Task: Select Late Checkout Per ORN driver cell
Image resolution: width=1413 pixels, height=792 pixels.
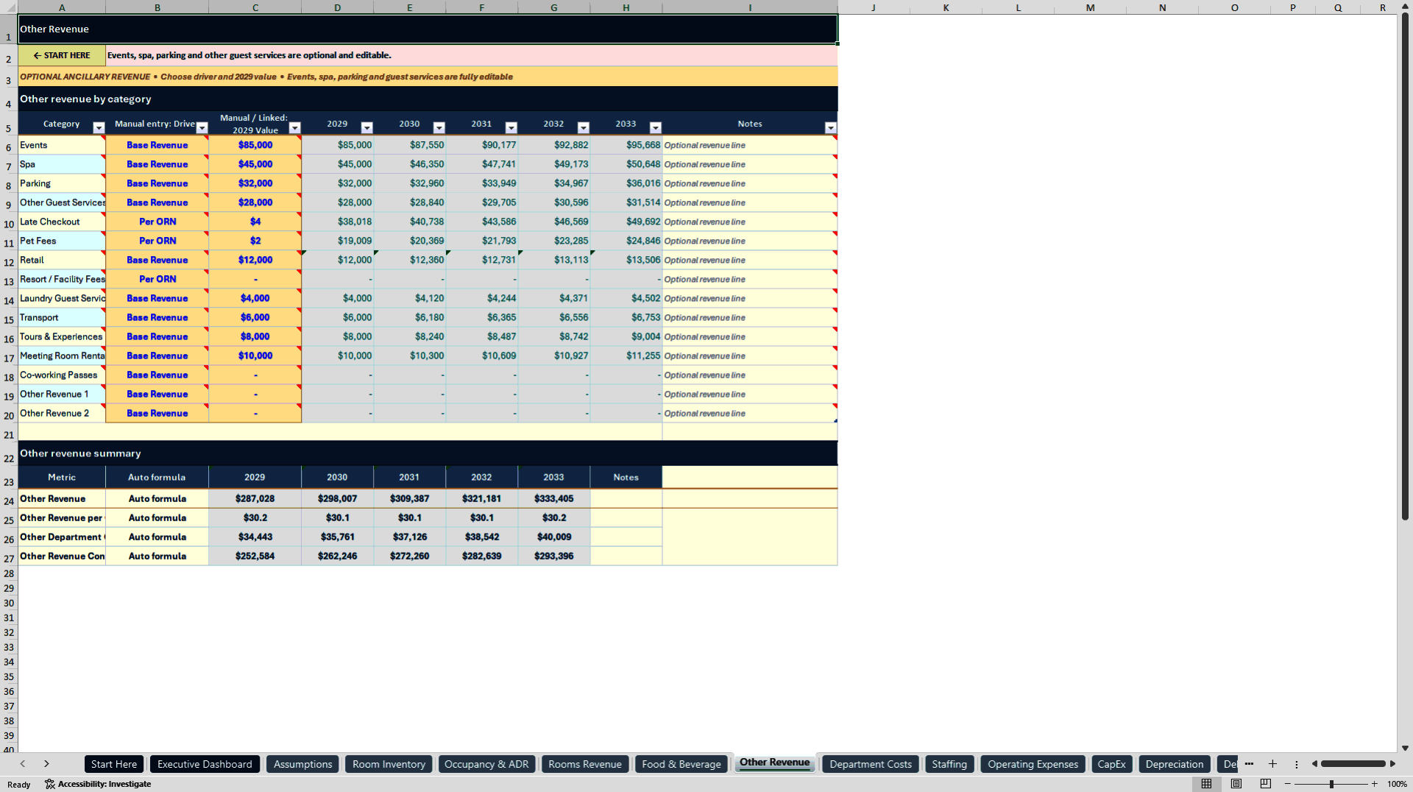Action: click(157, 222)
